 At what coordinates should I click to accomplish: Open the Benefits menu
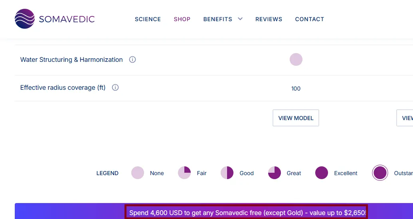point(217,19)
